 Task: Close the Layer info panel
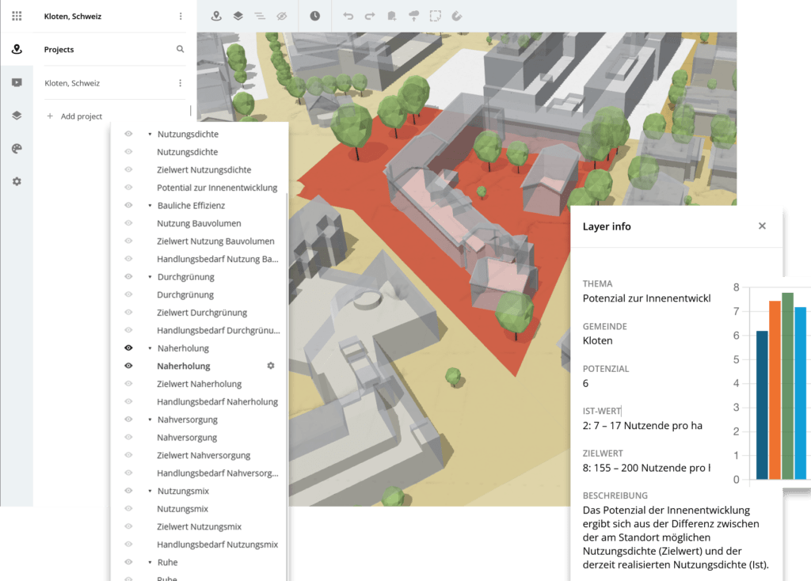[762, 226]
